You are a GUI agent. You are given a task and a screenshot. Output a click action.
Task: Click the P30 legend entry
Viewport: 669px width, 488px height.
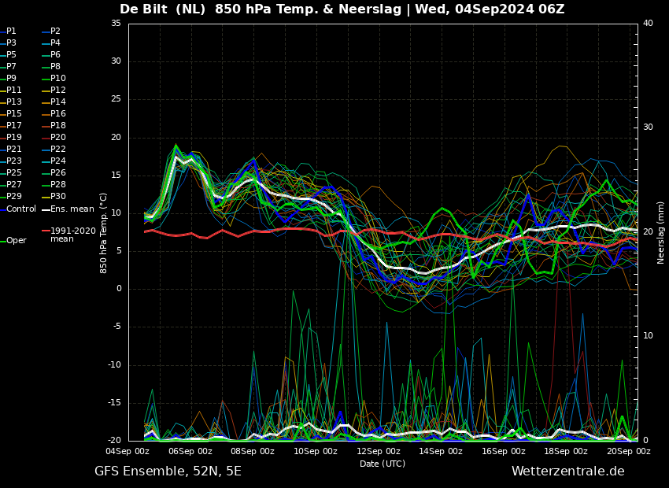[x=58, y=197]
